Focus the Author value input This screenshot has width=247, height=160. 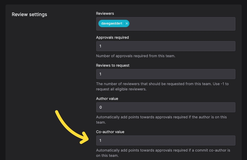166,107
